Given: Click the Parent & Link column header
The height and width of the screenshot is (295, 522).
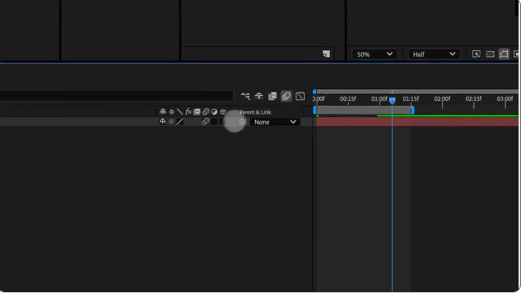Looking at the screenshot, I should (x=255, y=112).
